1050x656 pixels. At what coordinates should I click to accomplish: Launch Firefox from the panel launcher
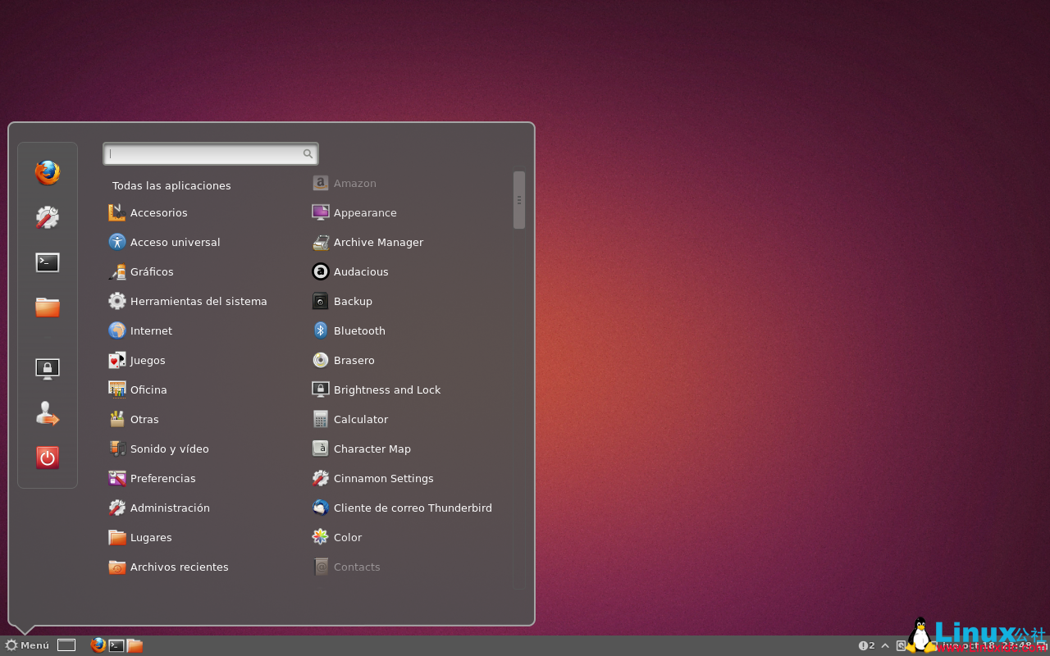pyautogui.click(x=98, y=645)
